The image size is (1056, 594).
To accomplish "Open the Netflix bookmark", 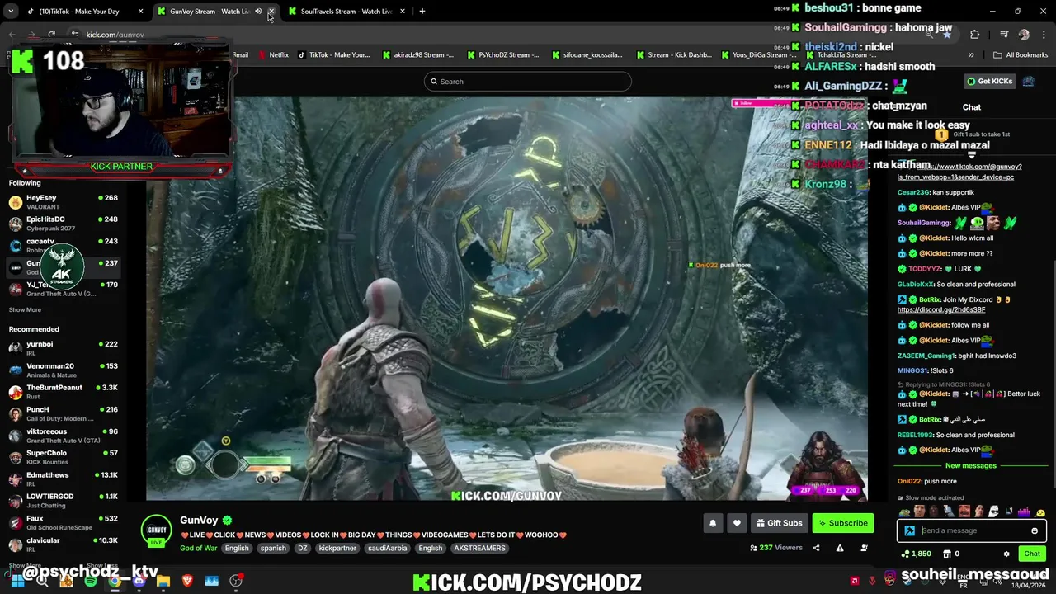I will [x=273, y=55].
